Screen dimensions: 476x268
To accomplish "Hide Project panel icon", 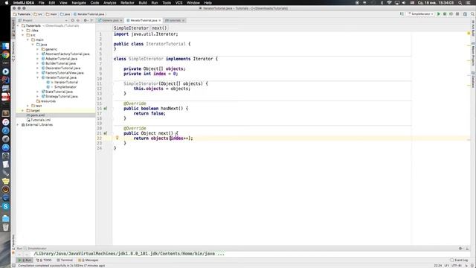I will tap(91, 20).
